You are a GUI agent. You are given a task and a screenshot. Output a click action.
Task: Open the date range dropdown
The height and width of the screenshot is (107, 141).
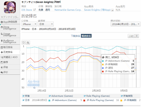125,24
